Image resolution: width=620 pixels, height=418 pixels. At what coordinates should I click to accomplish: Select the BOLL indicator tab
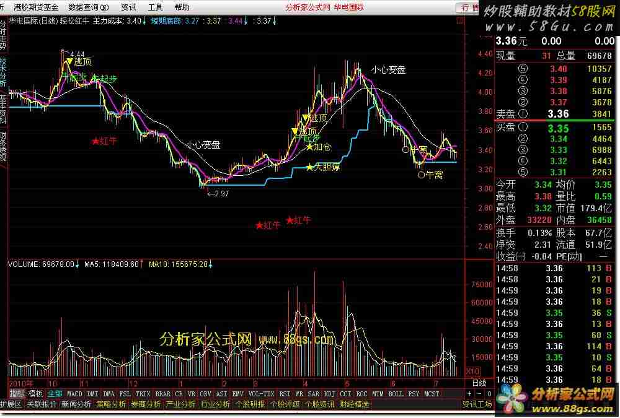coord(396,394)
